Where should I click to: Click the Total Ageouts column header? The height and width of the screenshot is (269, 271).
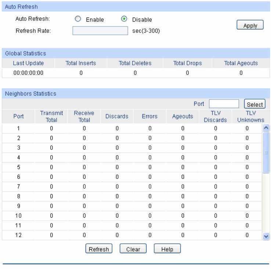coord(241,63)
